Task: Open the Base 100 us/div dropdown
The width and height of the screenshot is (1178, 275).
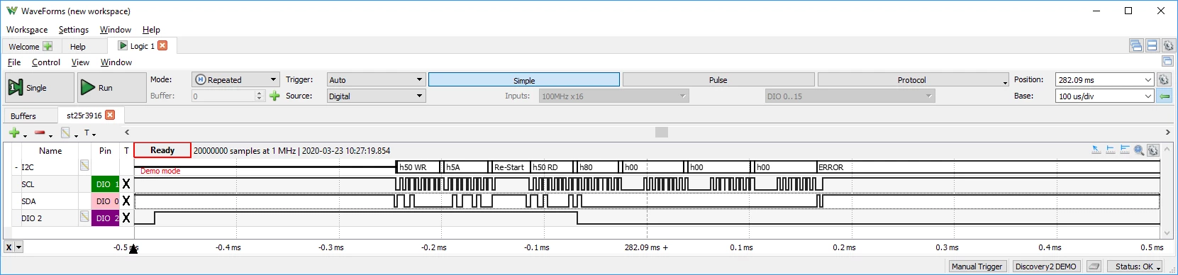Action: (x=1104, y=96)
